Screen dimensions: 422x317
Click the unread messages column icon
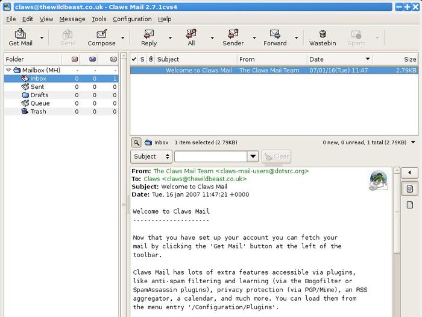pos(92,59)
